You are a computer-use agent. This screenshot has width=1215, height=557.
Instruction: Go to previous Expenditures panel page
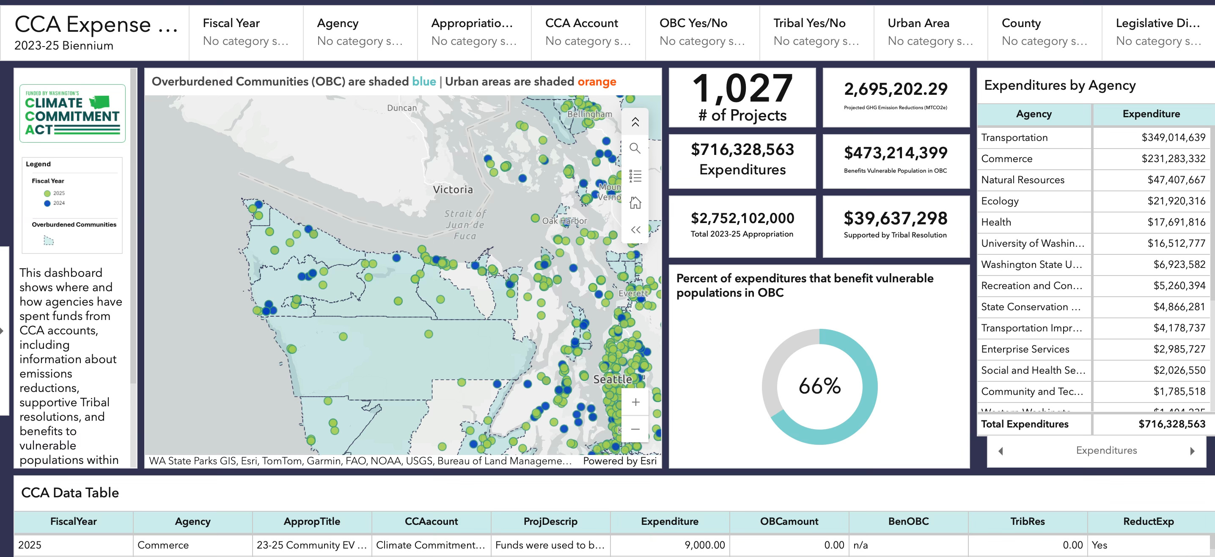(x=1001, y=451)
